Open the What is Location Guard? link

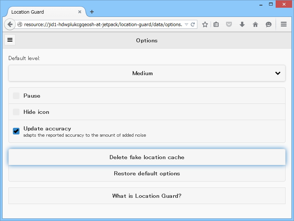coord(147,196)
